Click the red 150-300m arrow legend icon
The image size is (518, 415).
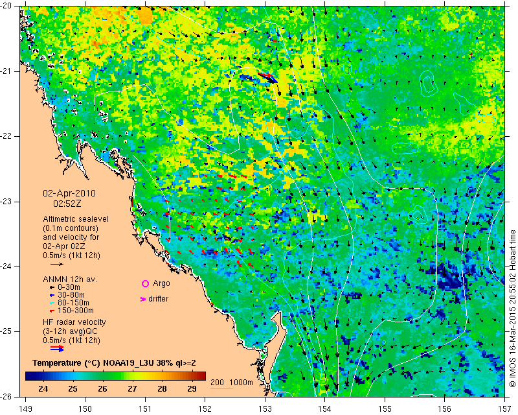click(52, 311)
